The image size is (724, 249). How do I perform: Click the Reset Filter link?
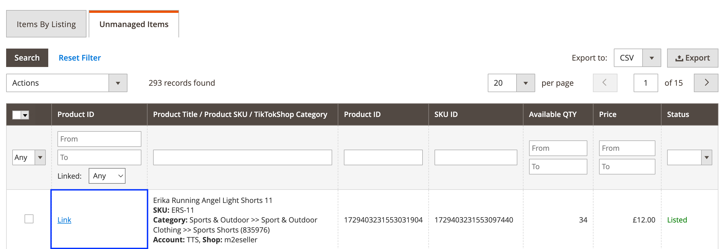pyautogui.click(x=79, y=58)
